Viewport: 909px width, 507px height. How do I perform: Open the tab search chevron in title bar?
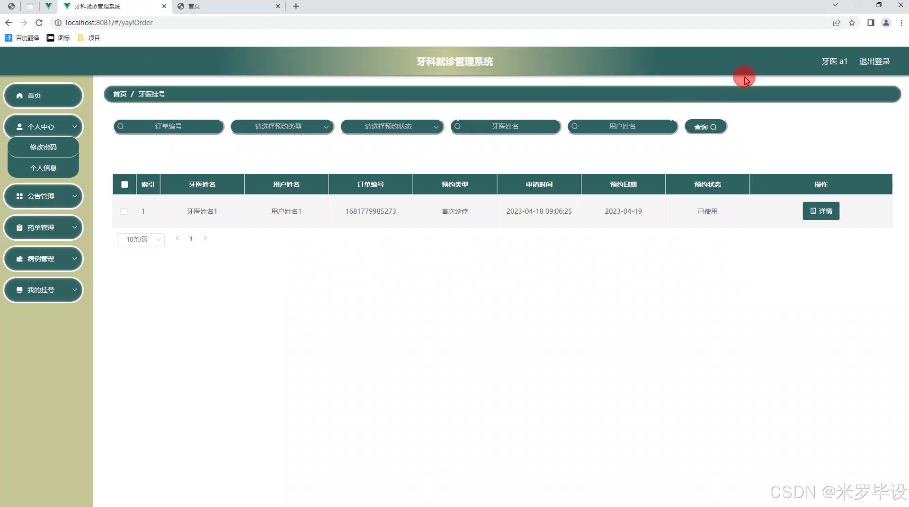[835, 5]
